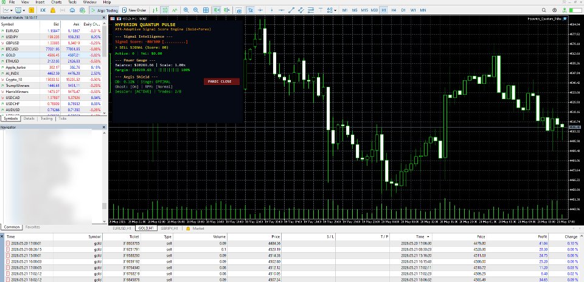Select the Fibonacci retracement tool
The width and height of the screenshot is (584, 282).
point(311,10)
